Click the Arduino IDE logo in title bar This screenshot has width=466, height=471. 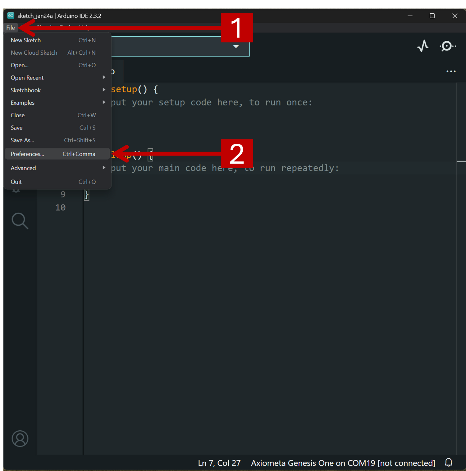[11, 16]
